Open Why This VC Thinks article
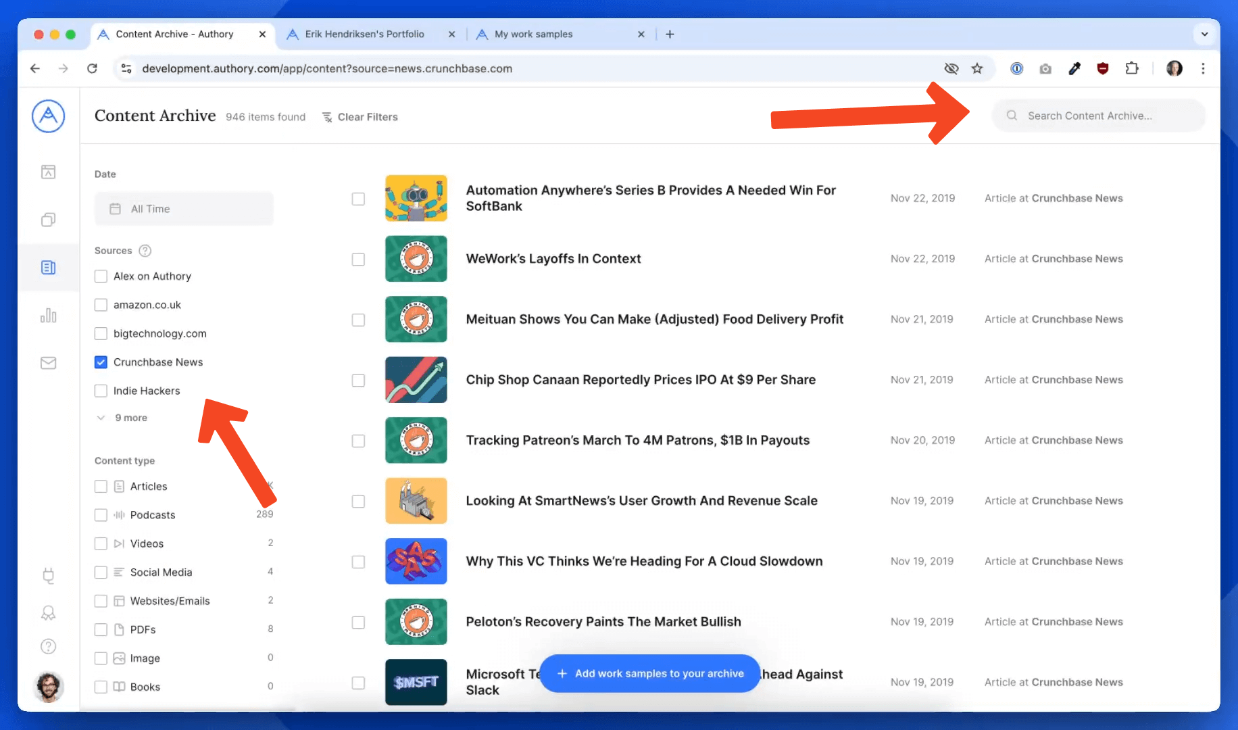Screen dimensions: 1238x730 pos(644,561)
